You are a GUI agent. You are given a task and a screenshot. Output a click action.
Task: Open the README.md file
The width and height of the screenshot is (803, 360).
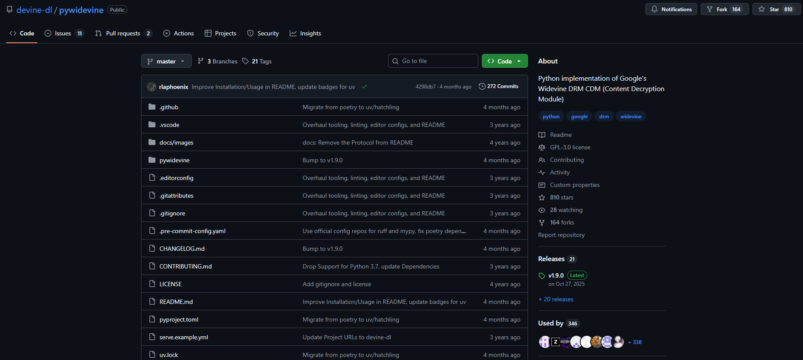tap(176, 302)
